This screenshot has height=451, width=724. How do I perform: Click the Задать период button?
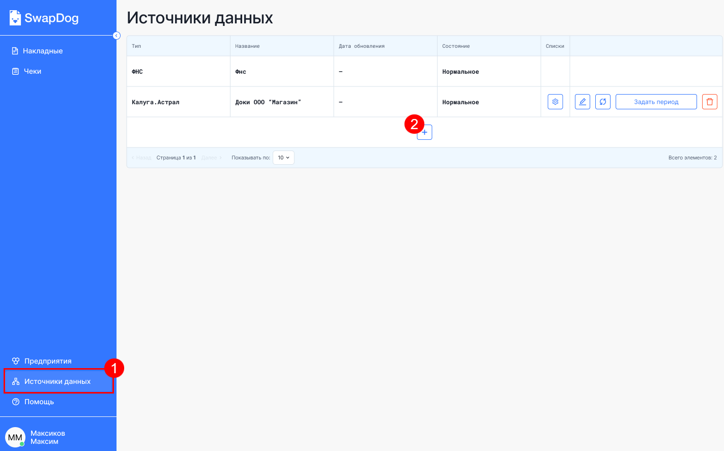(x=656, y=102)
